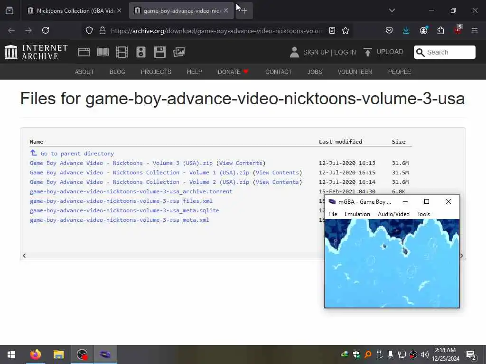Close the Nicktoons Collection tab

click(x=119, y=10)
